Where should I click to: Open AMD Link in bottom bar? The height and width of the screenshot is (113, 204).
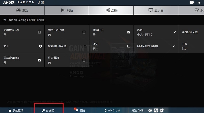click(x=112, y=110)
